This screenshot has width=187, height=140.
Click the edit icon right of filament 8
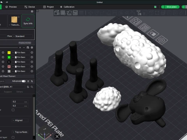pyautogui.click(x=32, y=66)
